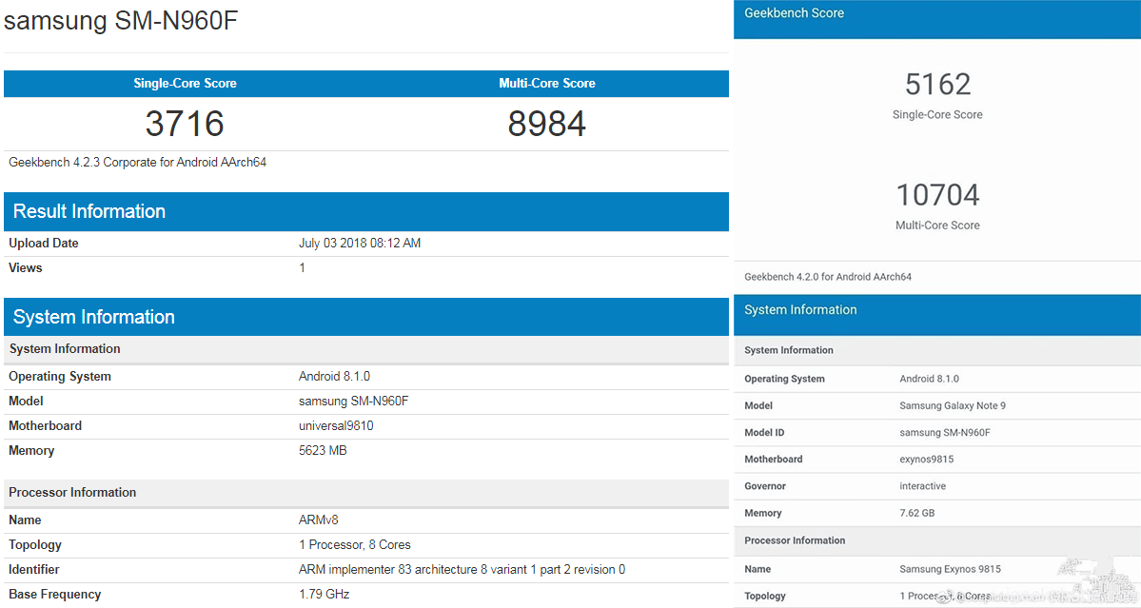Click the exynos9815 motherboard value
The image size is (1141, 608).
pyautogui.click(x=926, y=460)
